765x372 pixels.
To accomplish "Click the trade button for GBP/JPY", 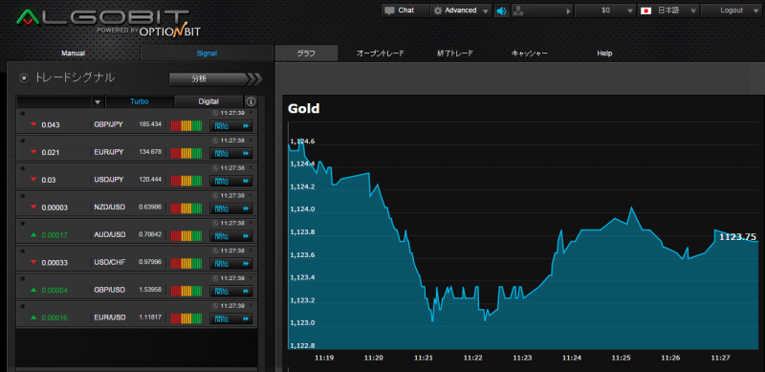I will 231,125.
